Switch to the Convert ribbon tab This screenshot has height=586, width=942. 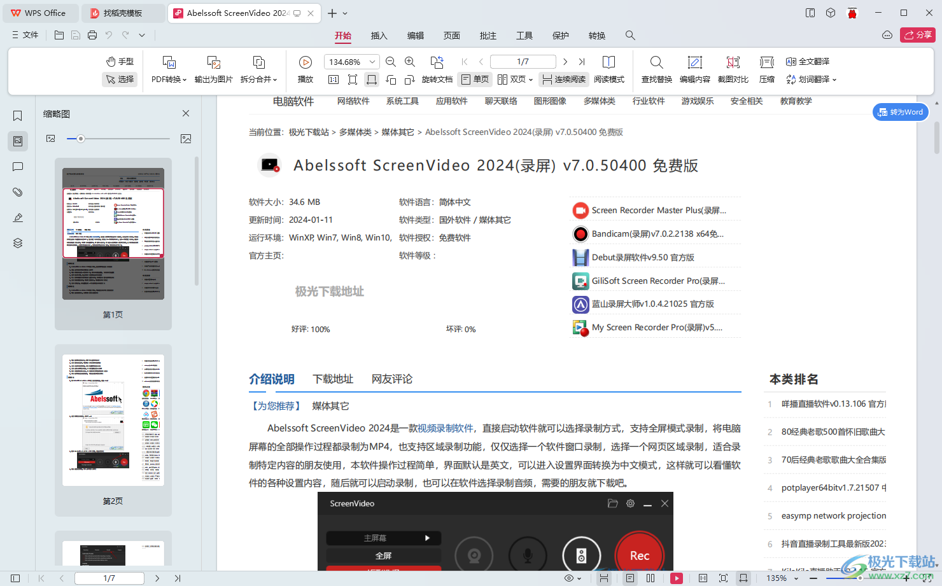click(597, 35)
